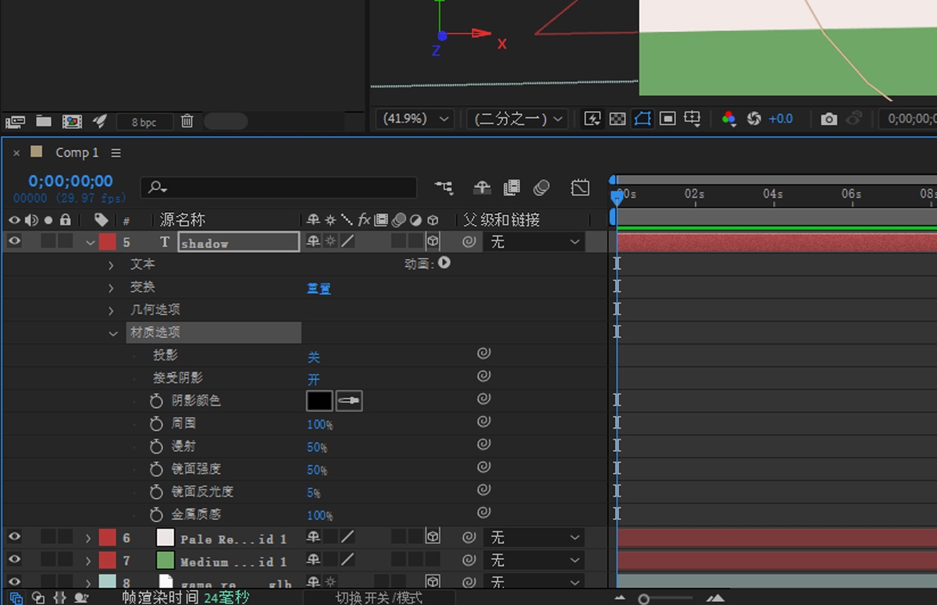Toggle 3D layer switch for shadow layer

pyautogui.click(x=432, y=242)
